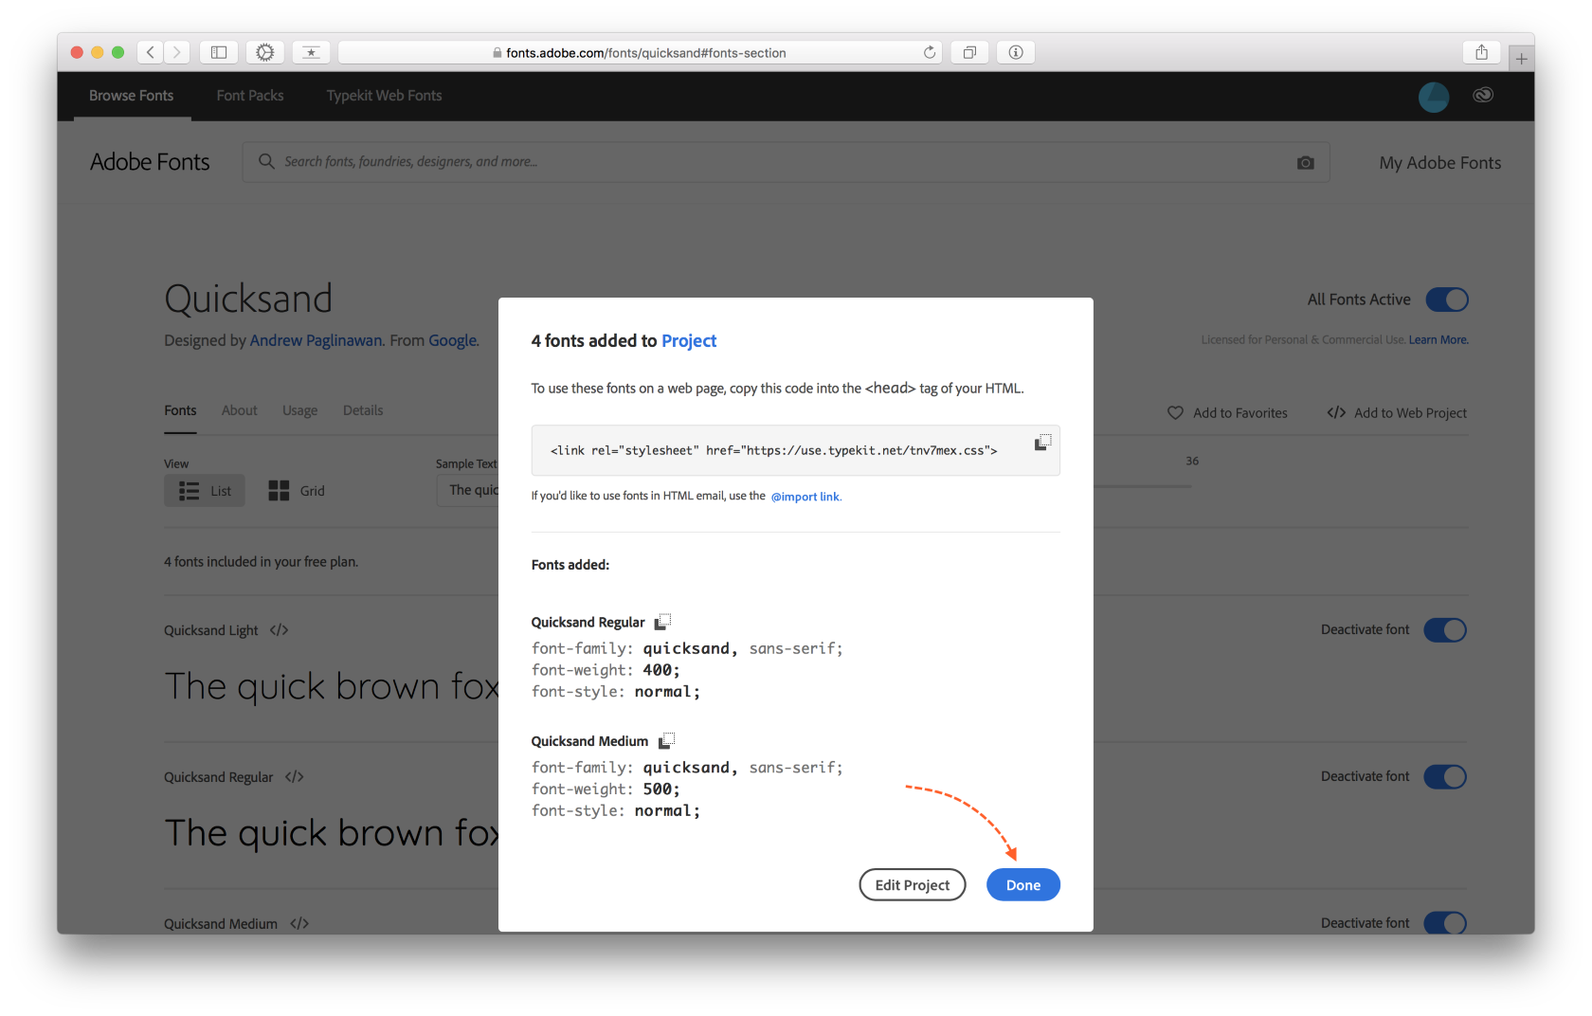Click the fonts search field
The image size is (1592, 1016).
tap(787, 162)
